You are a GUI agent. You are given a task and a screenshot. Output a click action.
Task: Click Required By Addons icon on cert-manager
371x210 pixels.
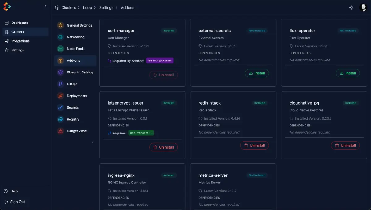coord(109,61)
